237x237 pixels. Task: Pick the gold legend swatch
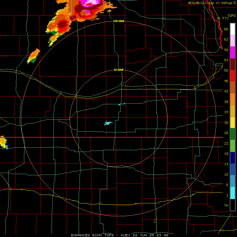coord(233,111)
